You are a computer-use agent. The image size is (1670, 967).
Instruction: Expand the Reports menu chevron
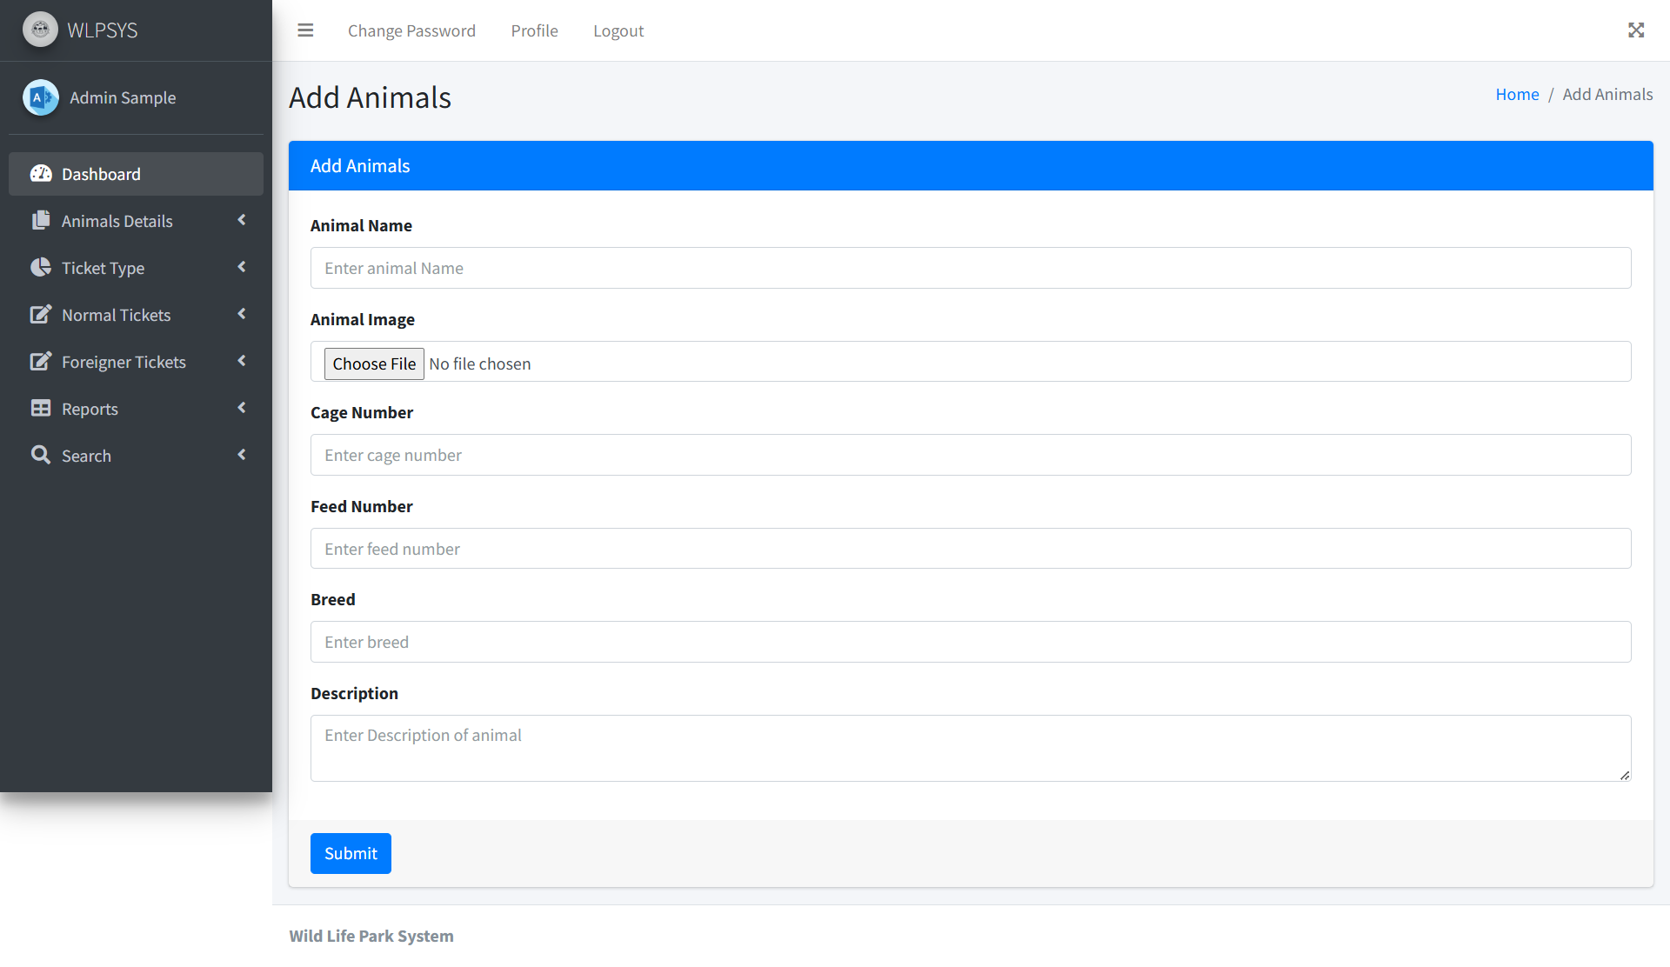click(x=242, y=408)
